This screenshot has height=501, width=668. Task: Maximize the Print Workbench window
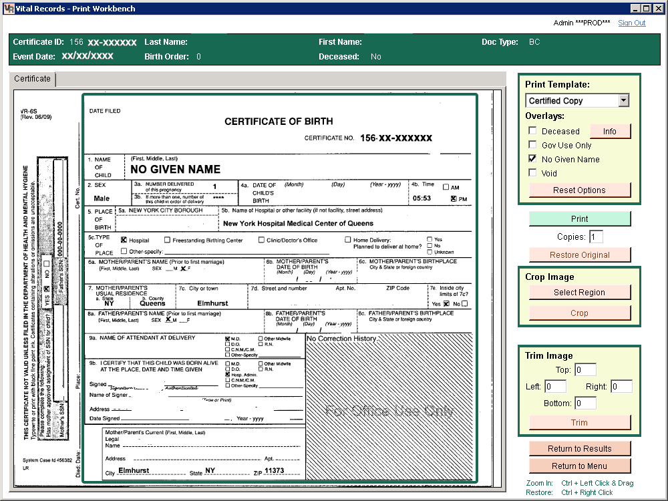646,9
